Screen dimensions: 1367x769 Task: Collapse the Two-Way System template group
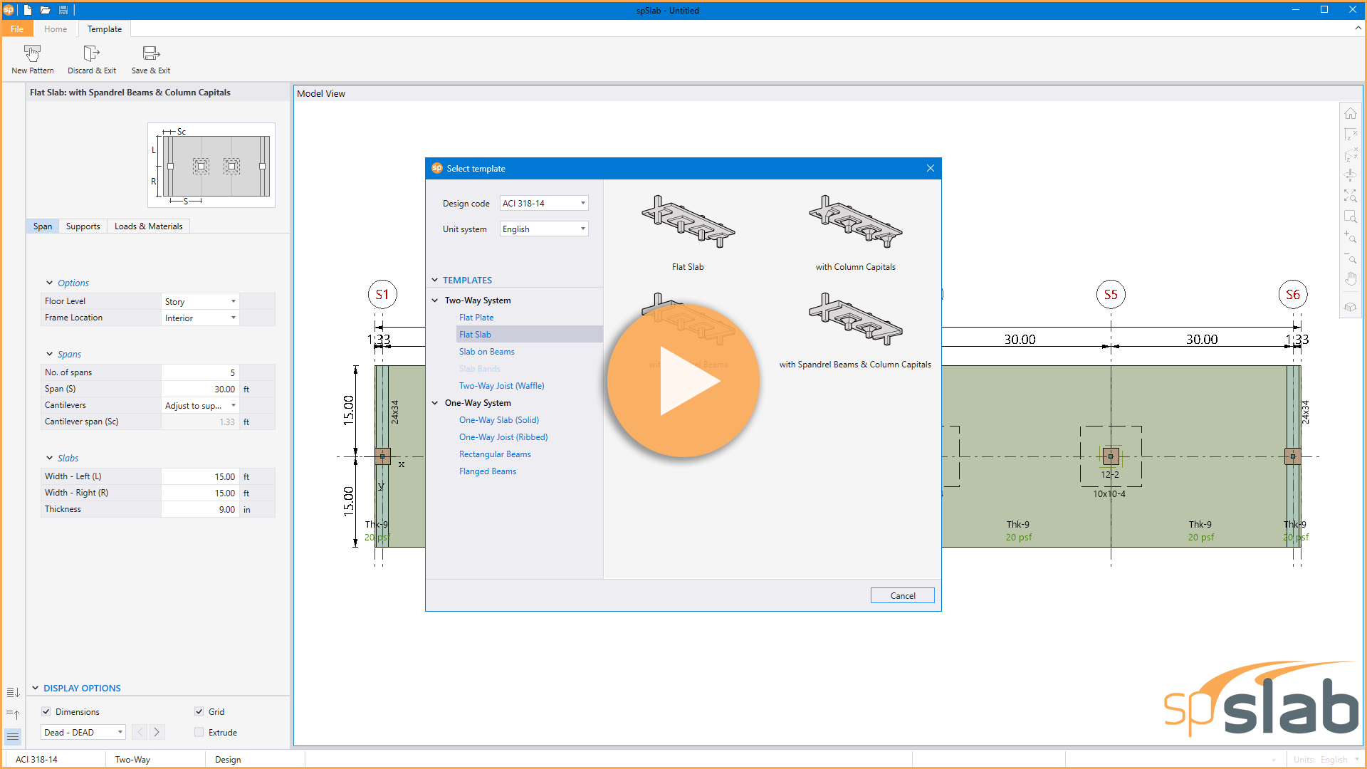[435, 300]
